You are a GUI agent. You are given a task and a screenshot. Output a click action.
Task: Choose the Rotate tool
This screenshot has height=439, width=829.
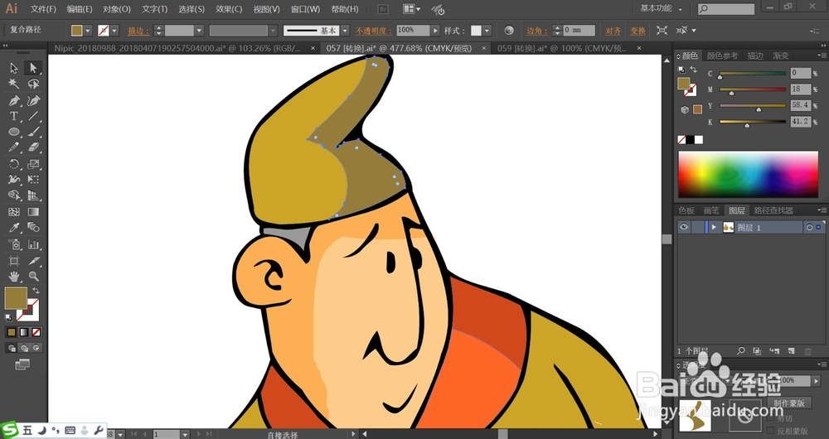click(x=14, y=164)
